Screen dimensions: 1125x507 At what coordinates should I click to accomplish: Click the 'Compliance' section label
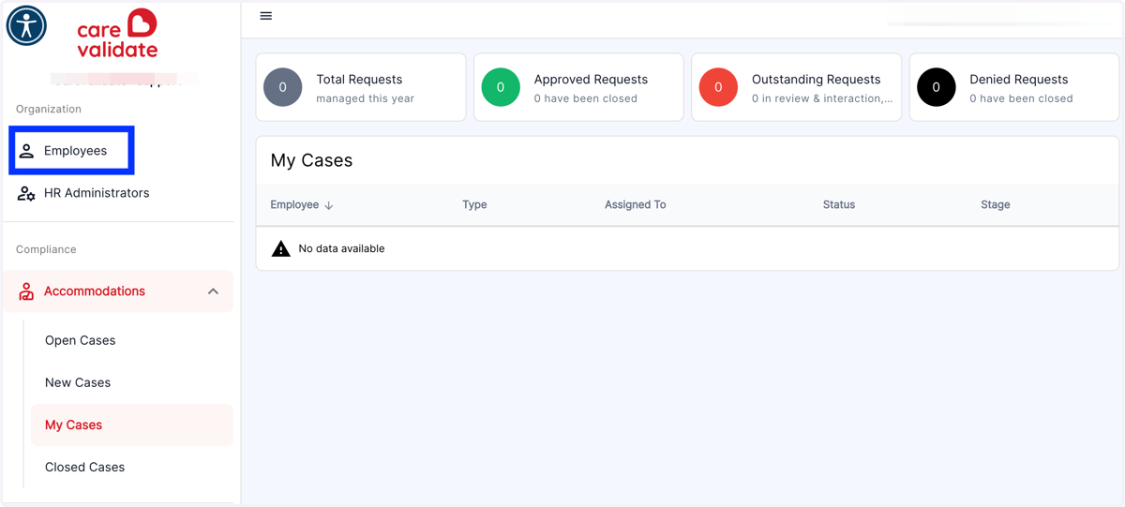pyautogui.click(x=46, y=249)
